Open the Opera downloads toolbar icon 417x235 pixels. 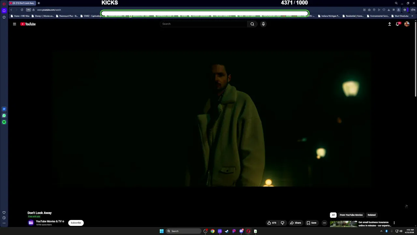coord(389,10)
